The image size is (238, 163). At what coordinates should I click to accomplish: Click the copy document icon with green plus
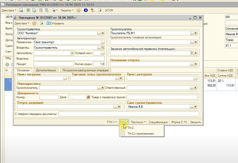pos(34,10)
